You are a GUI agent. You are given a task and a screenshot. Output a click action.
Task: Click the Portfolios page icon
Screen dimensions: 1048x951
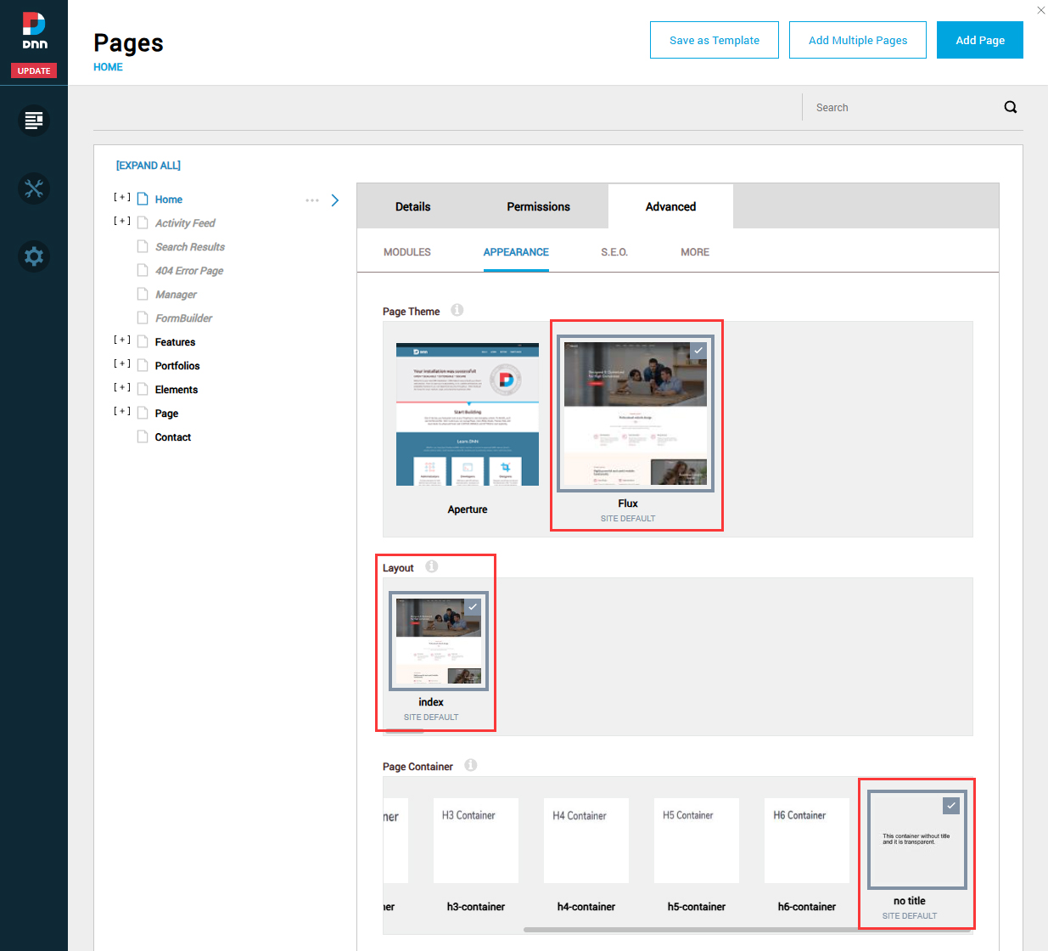[x=143, y=365]
